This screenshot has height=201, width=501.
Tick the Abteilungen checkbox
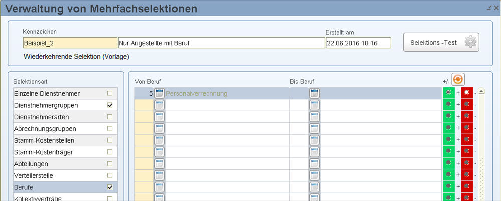[x=110, y=164]
